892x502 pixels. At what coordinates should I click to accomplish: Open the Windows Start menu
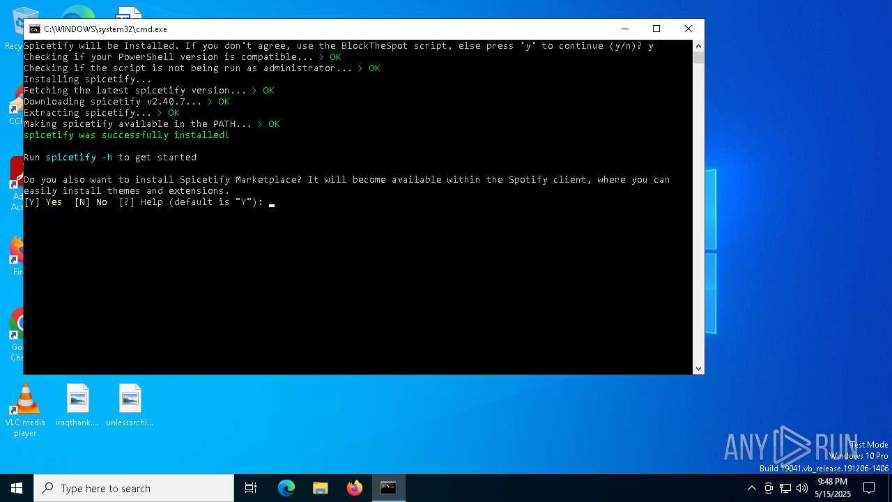pos(17,488)
